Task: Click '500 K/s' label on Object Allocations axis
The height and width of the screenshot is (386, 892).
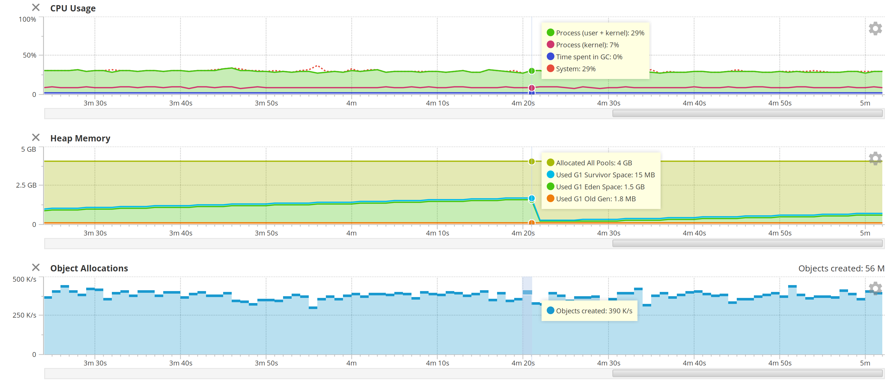Action: coord(24,279)
